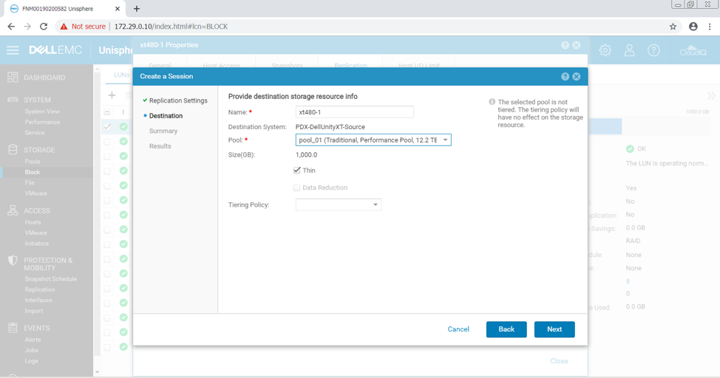Viewport: 720px width, 378px height.
Task: Toggle the Thin checkbox
Action: pyautogui.click(x=297, y=171)
